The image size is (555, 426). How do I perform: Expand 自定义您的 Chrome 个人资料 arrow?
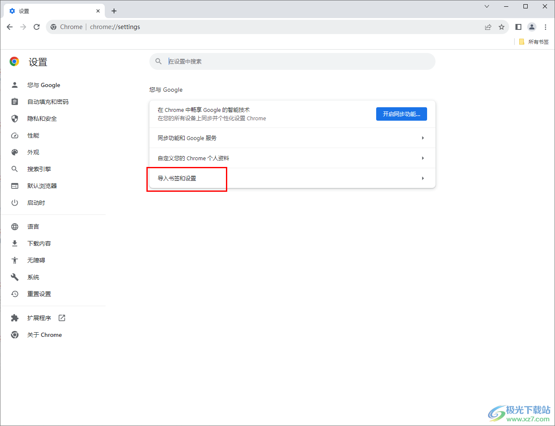click(x=423, y=158)
